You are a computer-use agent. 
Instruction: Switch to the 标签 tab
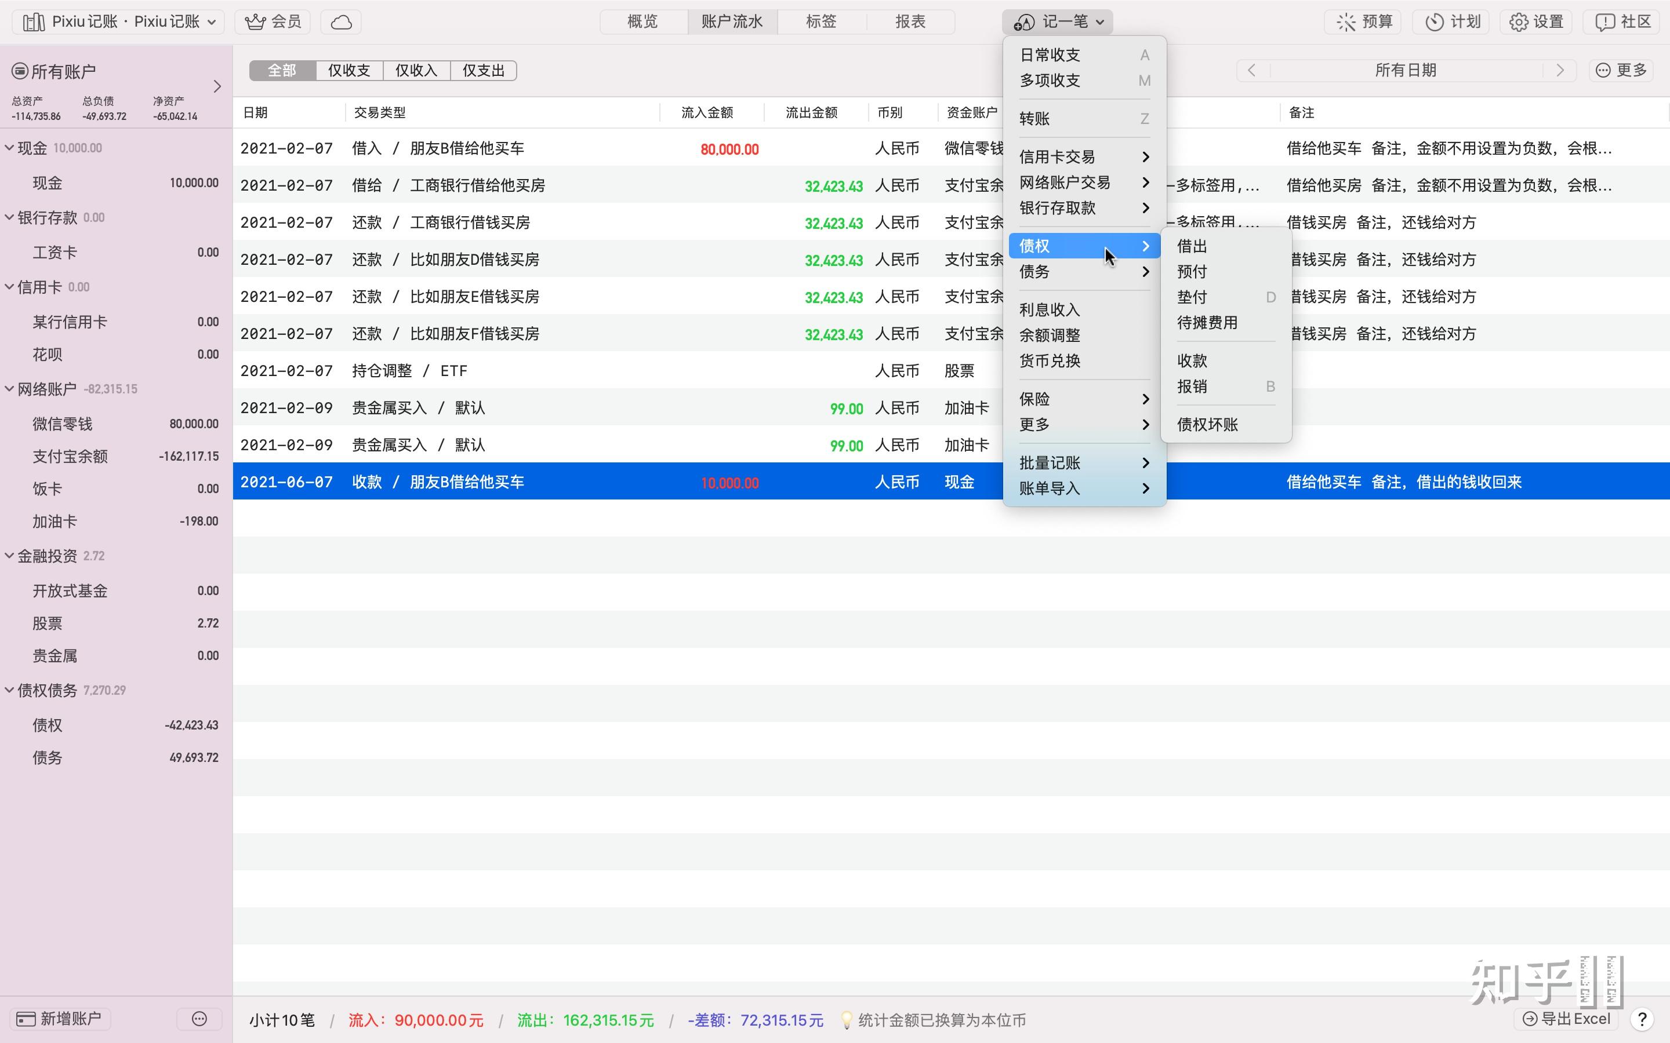pos(821,22)
